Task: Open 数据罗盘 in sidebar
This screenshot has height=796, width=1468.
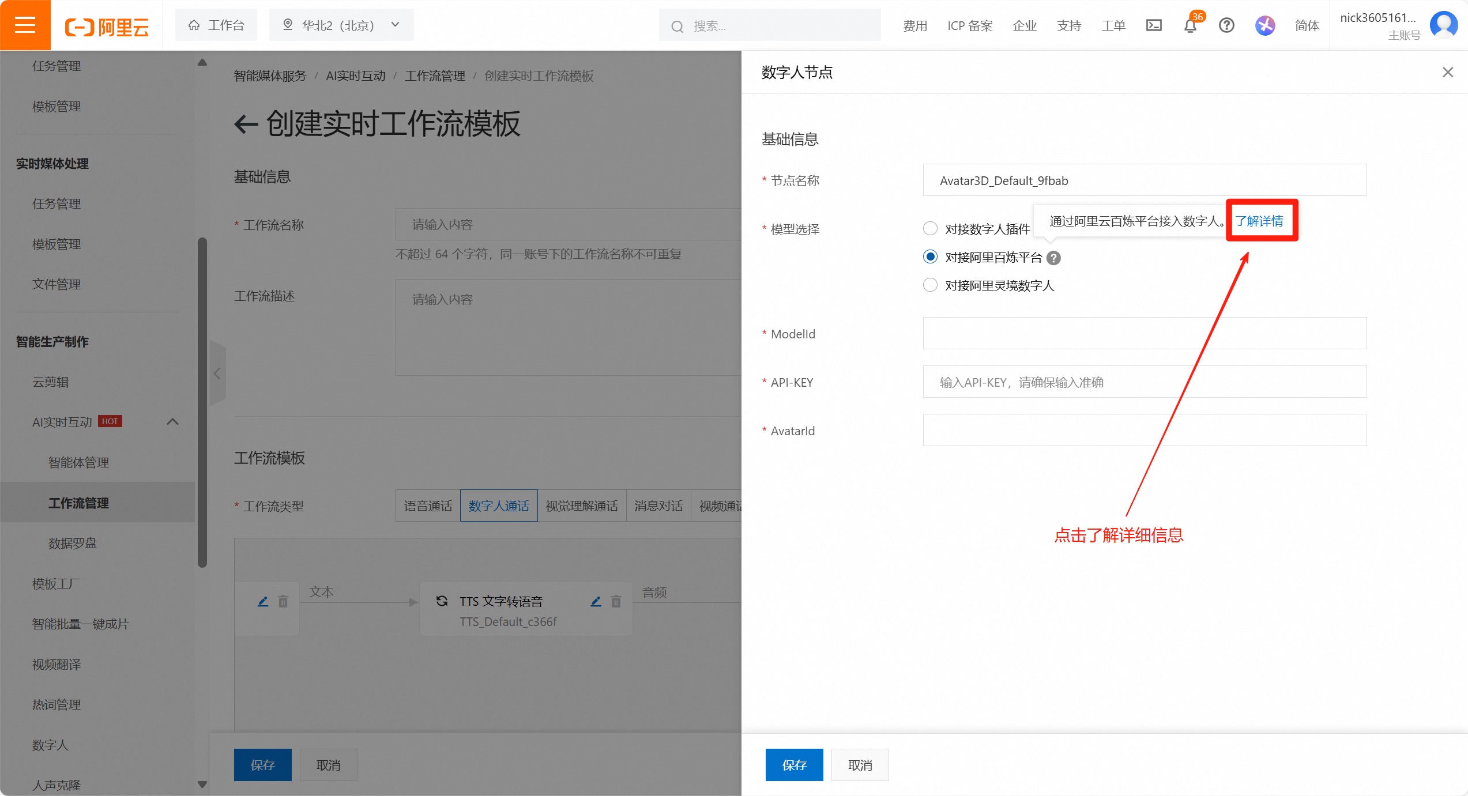Action: pyautogui.click(x=73, y=543)
